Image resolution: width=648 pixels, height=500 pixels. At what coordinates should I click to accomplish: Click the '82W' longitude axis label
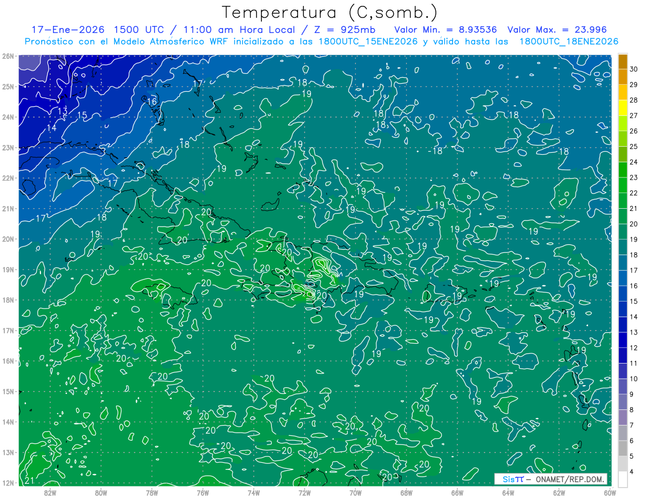point(50,492)
